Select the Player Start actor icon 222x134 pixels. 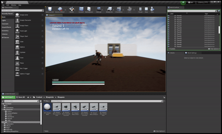point(17,36)
